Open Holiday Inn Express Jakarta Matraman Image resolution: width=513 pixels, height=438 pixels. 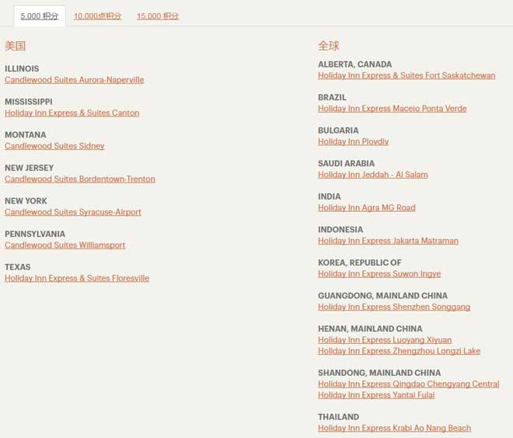click(388, 241)
